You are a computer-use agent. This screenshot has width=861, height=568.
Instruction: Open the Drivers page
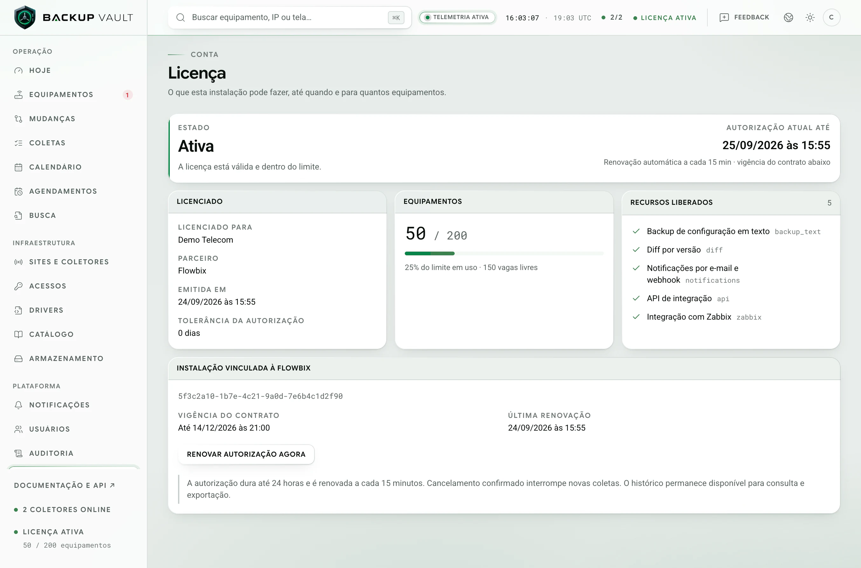point(73,310)
